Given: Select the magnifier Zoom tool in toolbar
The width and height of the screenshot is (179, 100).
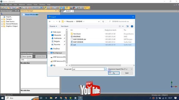Looking at the screenshot, I should coord(48,8).
